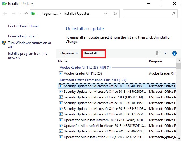
Task: Select Security Update for Office 2013 (KB5002007)
Action: click(x=105, y=92)
